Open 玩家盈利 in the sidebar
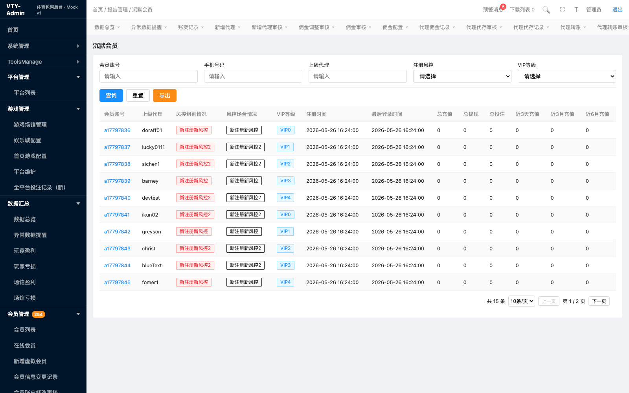The height and width of the screenshot is (393, 629). (x=43, y=251)
